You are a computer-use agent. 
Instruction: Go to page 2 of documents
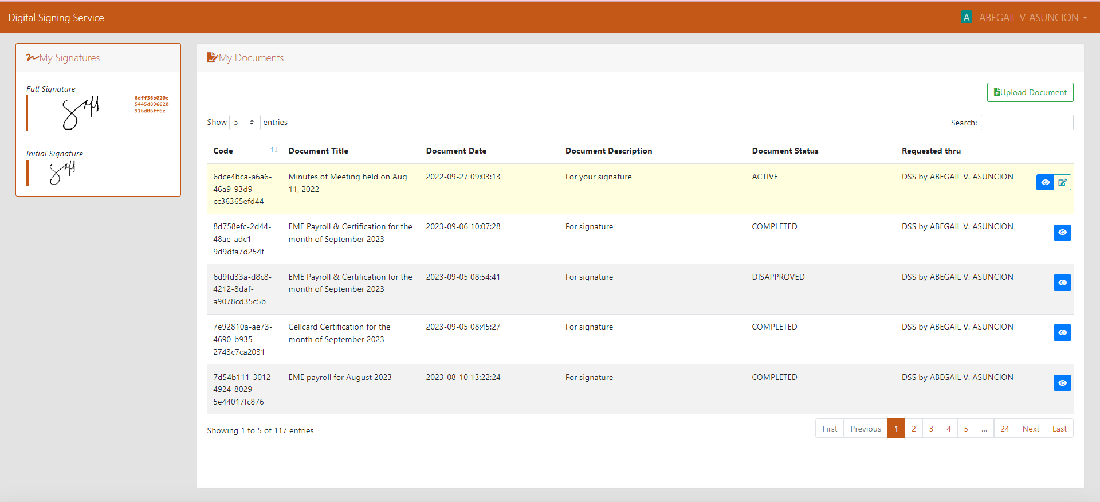coord(914,429)
